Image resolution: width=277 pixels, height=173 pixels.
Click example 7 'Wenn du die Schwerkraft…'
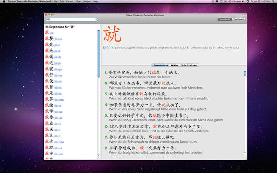[x=153, y=142]
